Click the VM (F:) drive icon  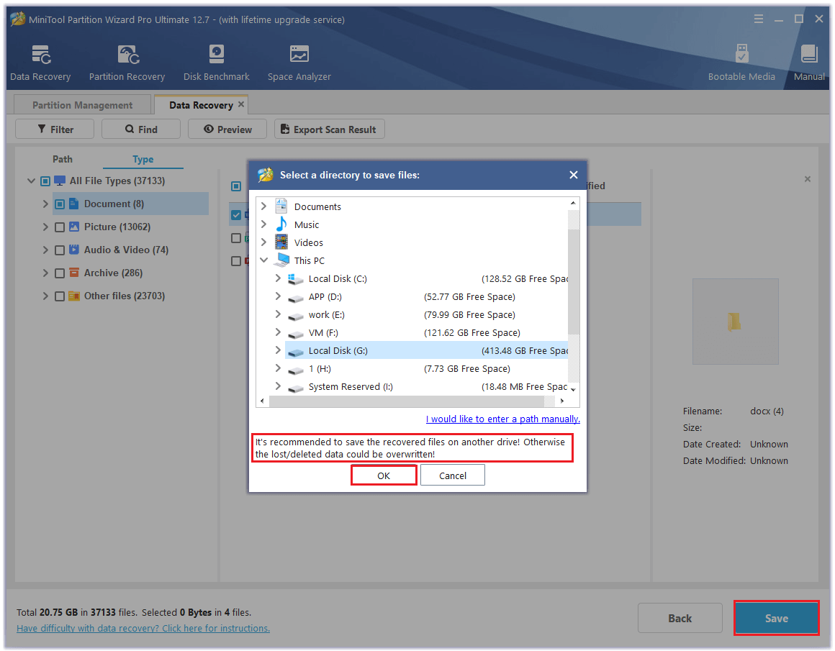[x=296, y=334]
